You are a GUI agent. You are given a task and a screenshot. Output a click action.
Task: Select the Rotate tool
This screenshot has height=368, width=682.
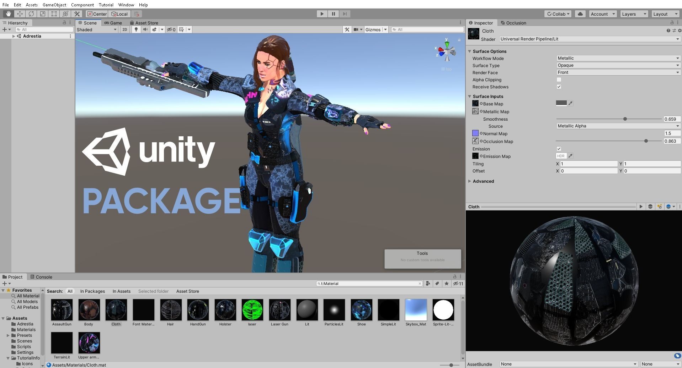pyautogui.click(x=31, y=14)
